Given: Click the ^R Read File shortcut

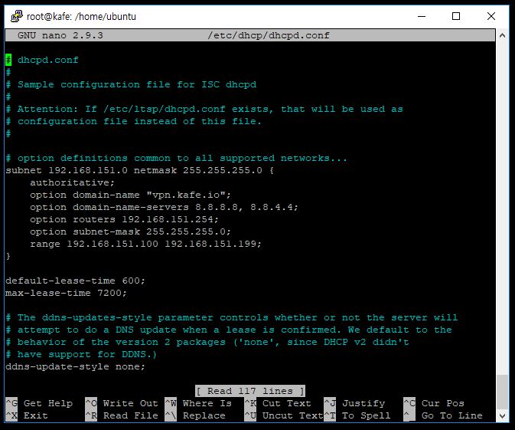Looking at the screenshot, I should [x=122, y=416].
